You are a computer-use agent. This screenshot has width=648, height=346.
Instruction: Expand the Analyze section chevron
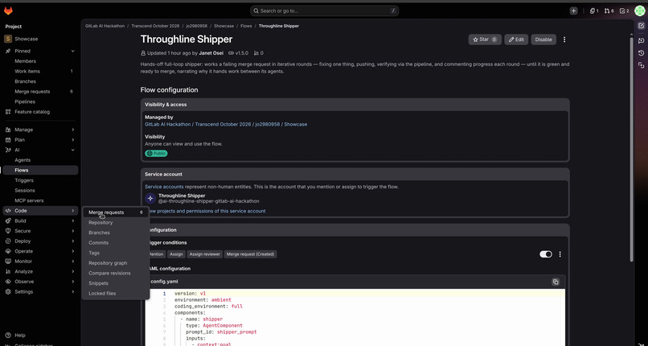coord(72,272)
